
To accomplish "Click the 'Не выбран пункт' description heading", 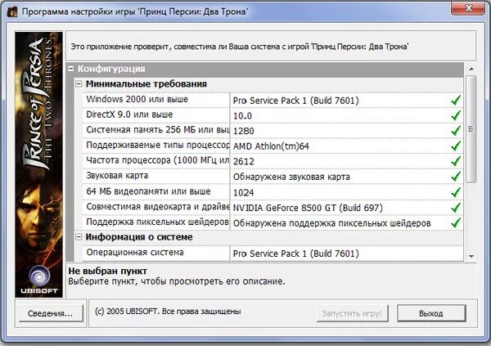I will 108,271.
